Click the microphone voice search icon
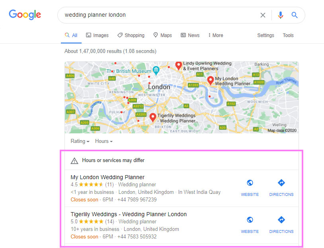This screenshot has width=324, height=248. click(x=280, y=15)
